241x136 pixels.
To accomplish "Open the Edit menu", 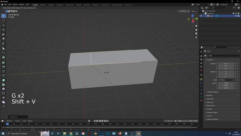I will pos(10,5).
